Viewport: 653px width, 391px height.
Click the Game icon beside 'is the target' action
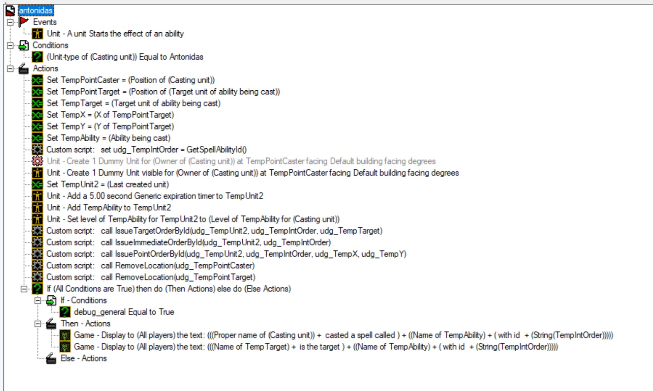click(x=65, y=347)
